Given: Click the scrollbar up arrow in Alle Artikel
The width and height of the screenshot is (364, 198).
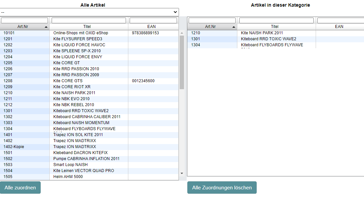Looking at the screenshot, I should (x=182, y=33).
